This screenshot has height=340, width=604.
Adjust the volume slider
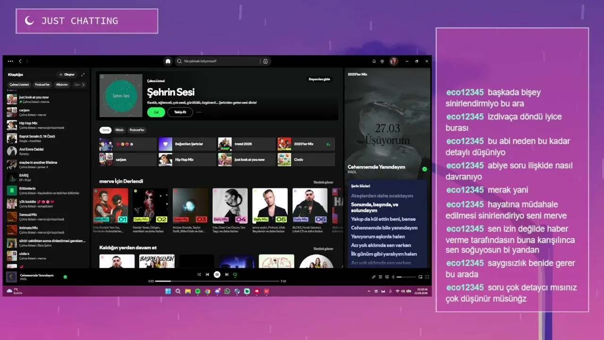[x=406, y=277]
